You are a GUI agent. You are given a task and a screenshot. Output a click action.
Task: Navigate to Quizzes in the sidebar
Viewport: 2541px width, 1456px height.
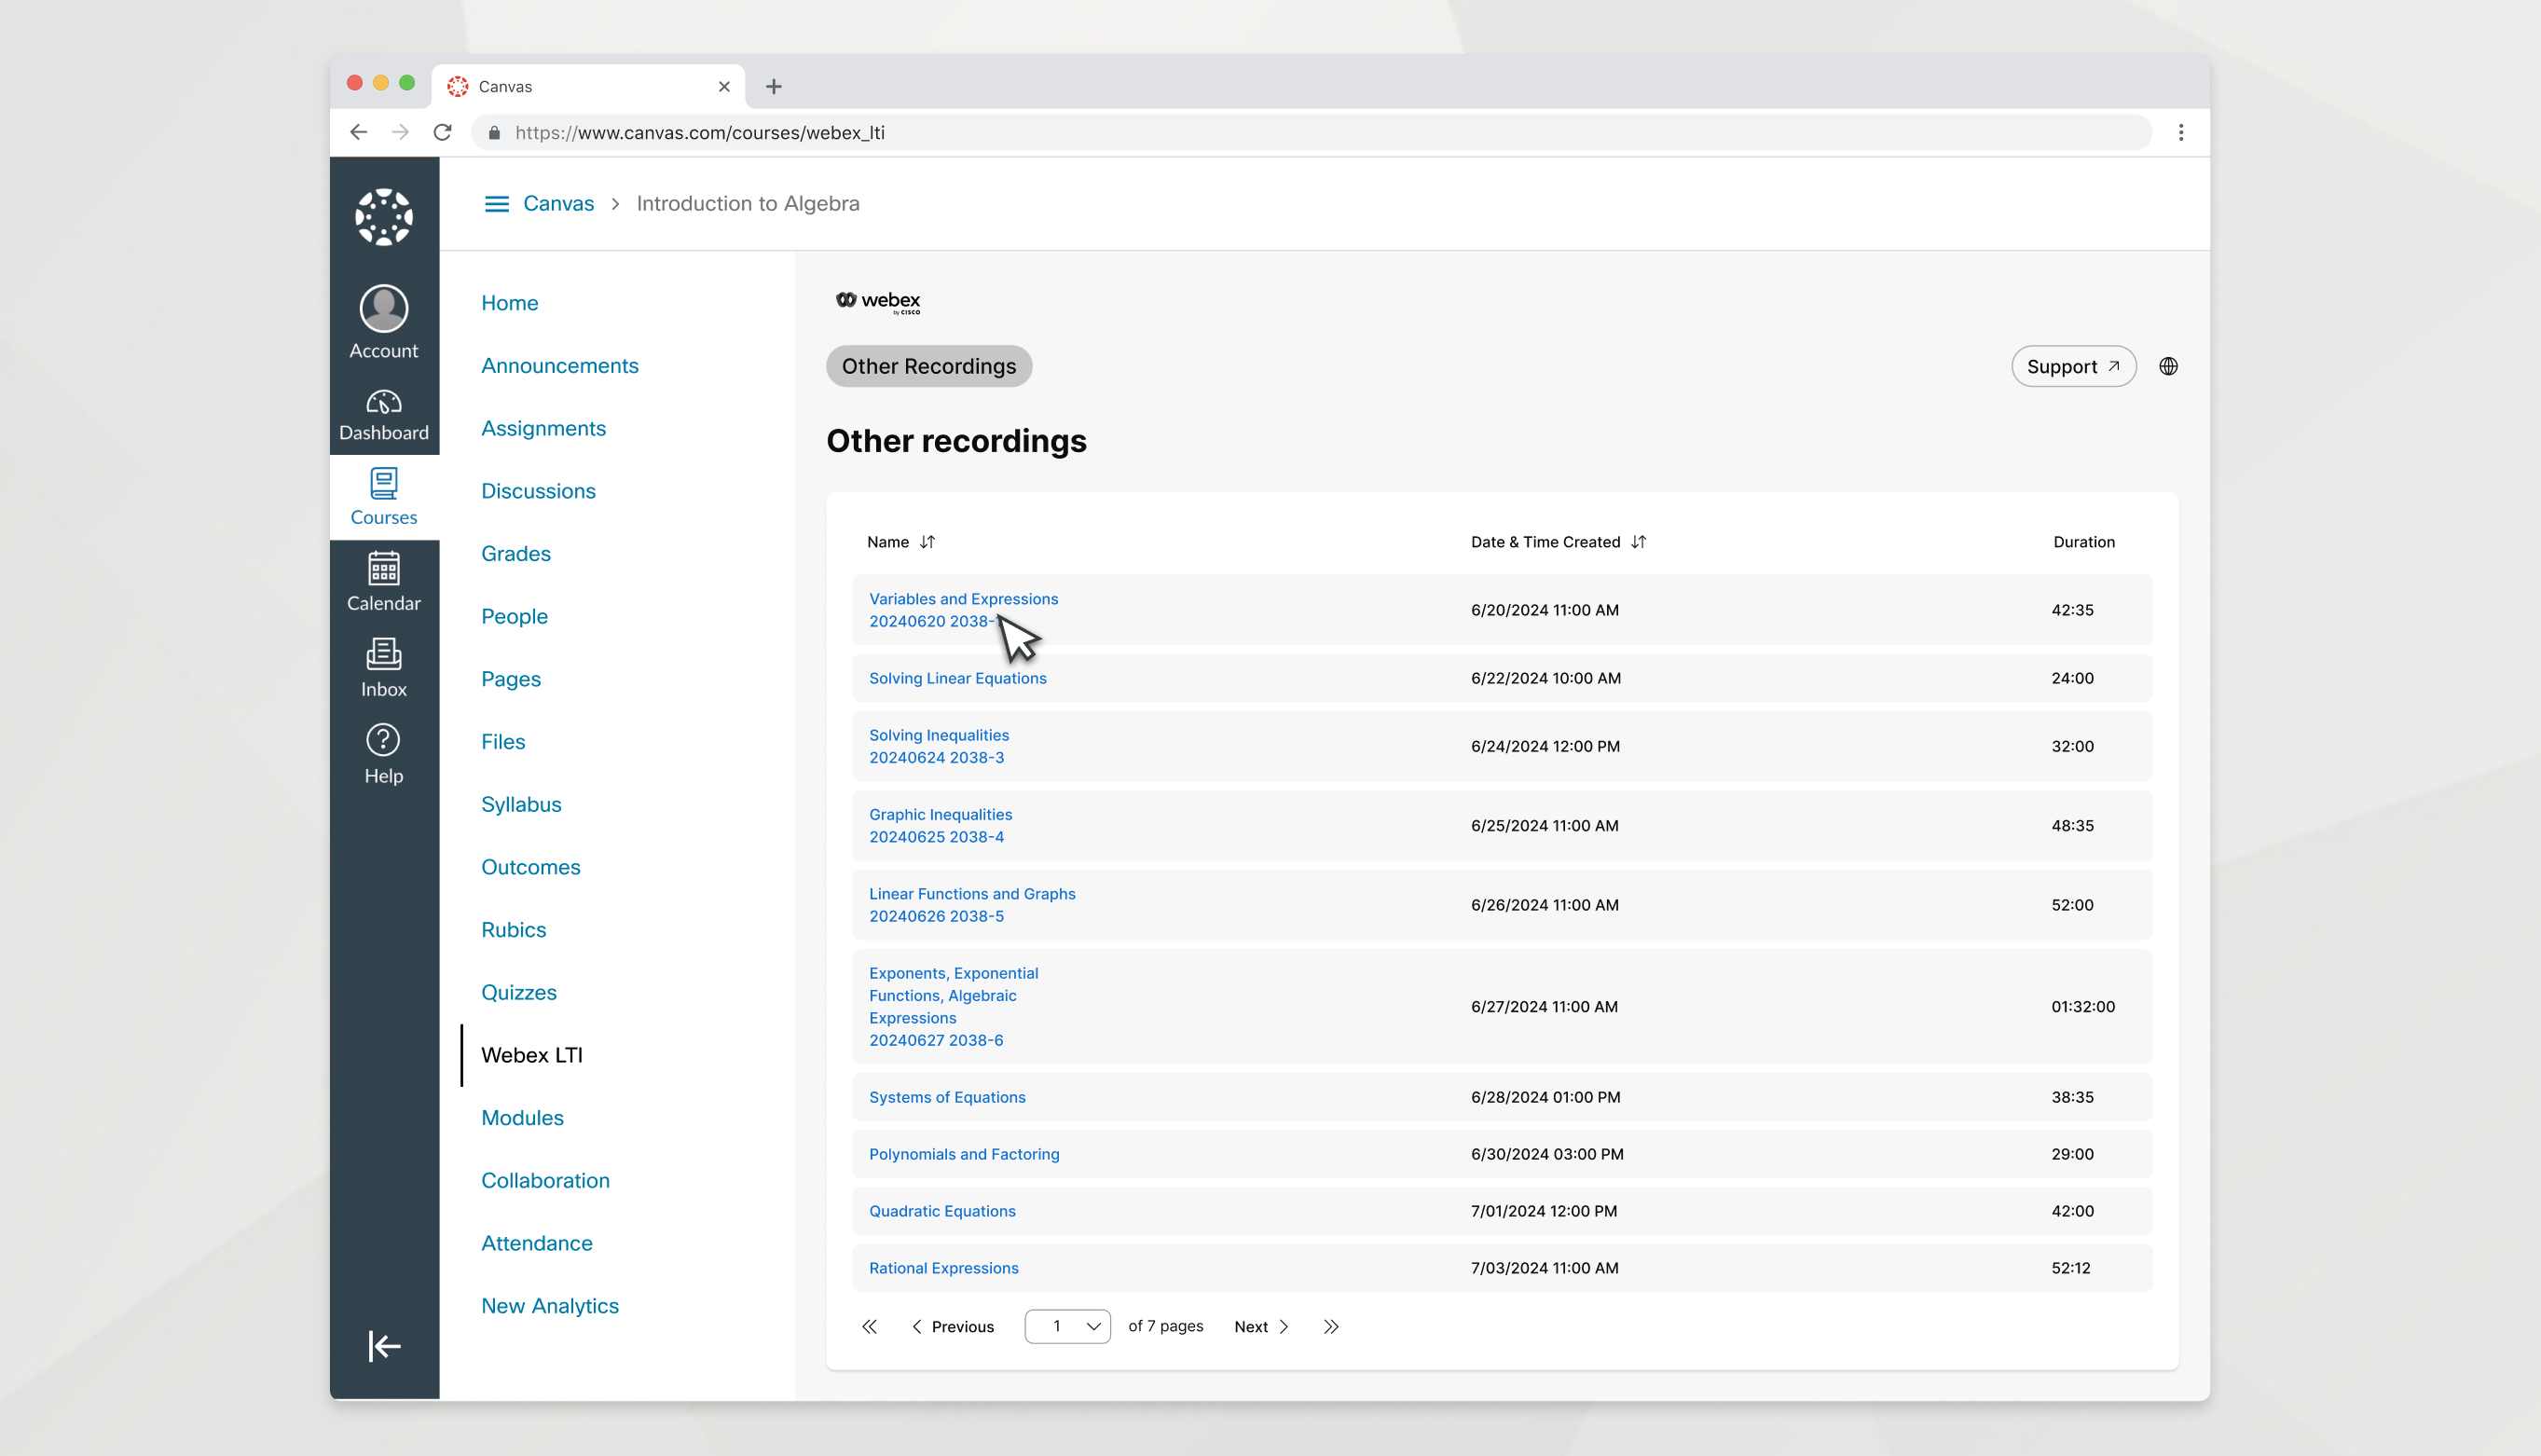(518, 992)
